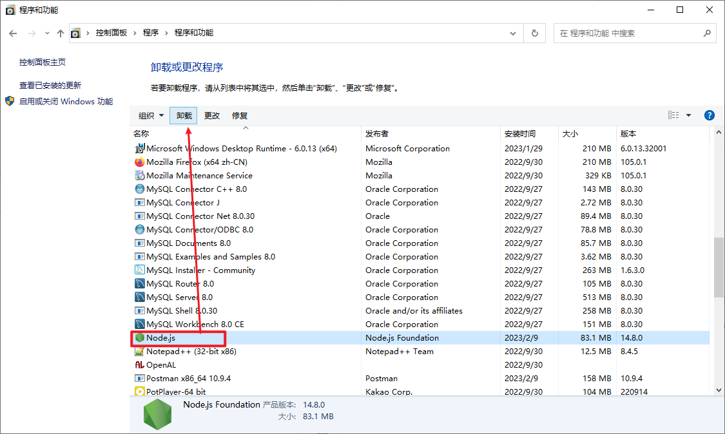Select the Mozilla Firefox icon
This screenshot has width=725, height=434.
pyautogui.click(x=140, y=162)
